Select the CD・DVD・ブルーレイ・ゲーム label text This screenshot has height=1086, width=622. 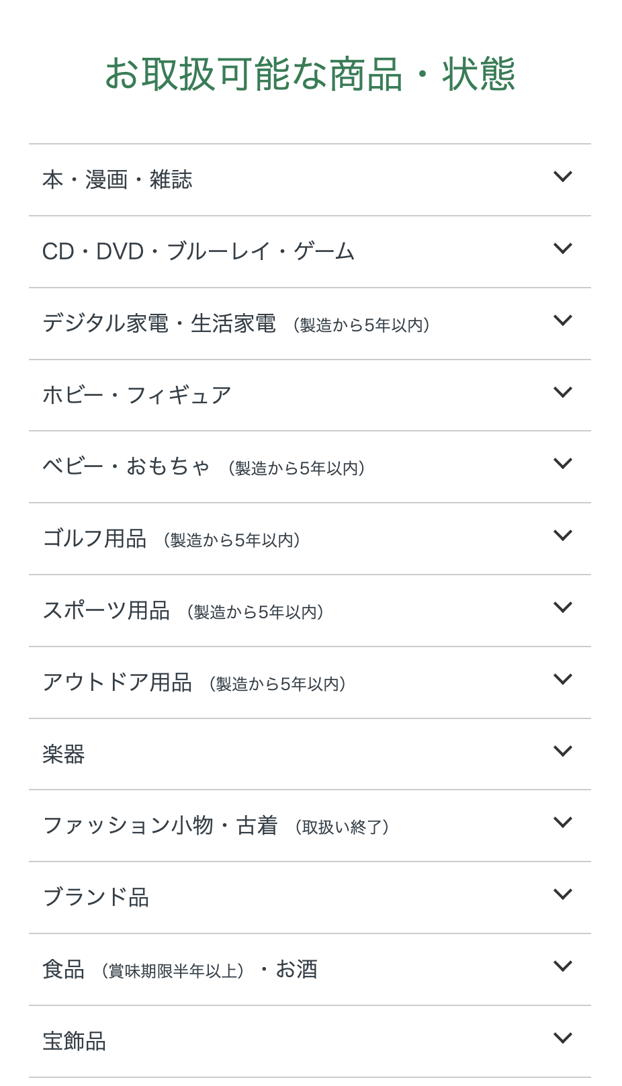click(198, 252)
